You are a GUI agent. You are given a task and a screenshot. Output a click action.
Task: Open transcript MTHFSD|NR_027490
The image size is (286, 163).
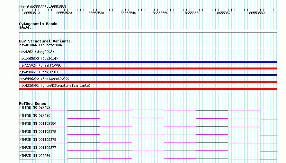point(35,115)
